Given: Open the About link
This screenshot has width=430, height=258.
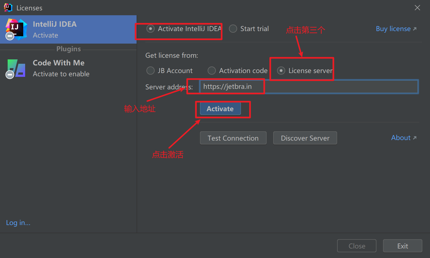Looking at the screenshot, I should [x=404, y=138].
